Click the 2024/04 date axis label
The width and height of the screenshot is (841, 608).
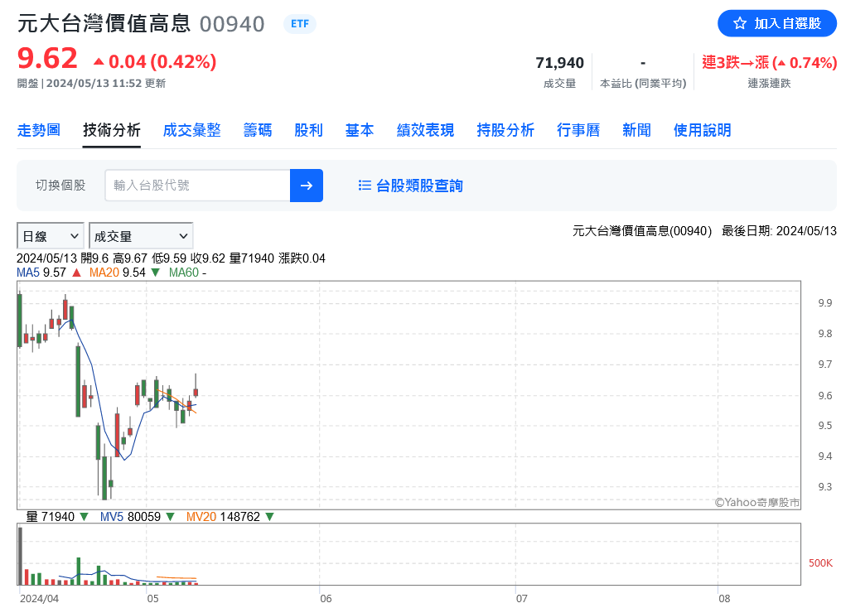point(39,598)
